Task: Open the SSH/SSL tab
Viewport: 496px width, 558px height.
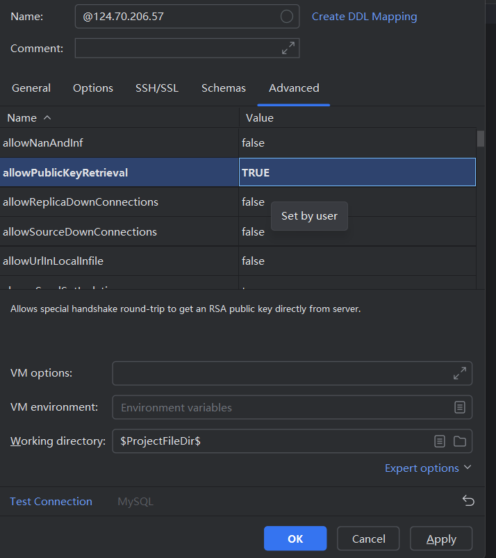Action: (x=157, y=88)
